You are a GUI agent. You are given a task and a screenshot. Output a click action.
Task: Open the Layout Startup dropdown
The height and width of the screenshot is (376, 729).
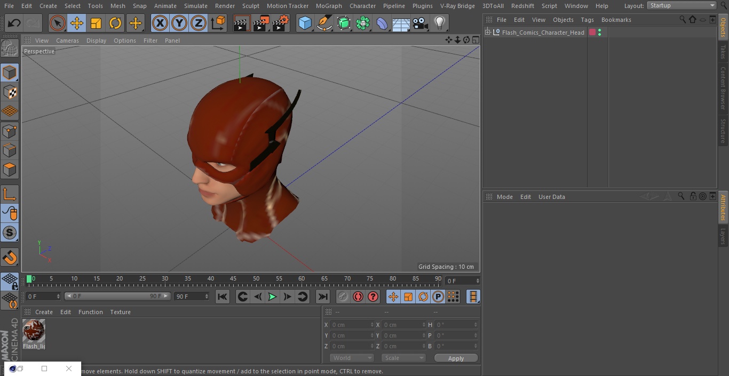coord(682,5)
